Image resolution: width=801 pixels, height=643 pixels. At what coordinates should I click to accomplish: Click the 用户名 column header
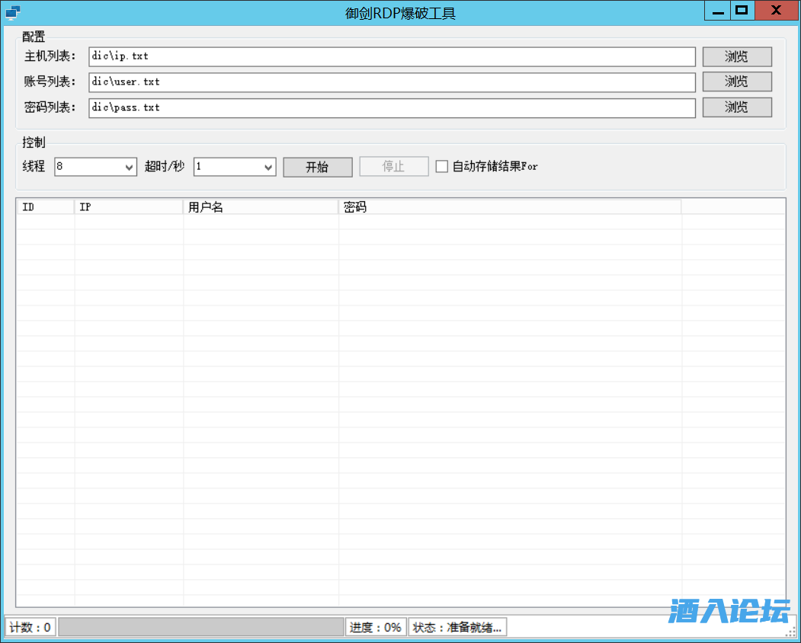click(x=259, y=206)
